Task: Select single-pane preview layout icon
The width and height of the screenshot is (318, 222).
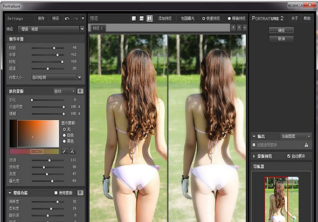Action: point(134,18)
